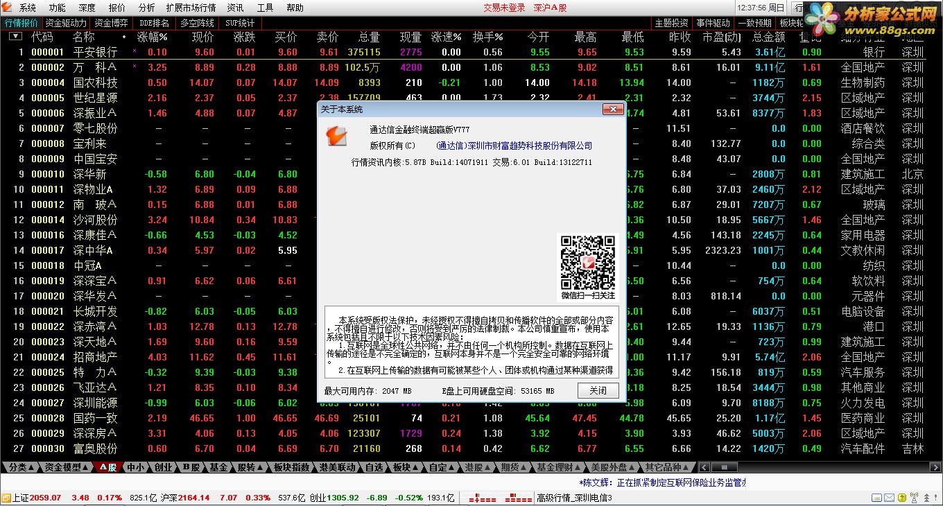This screenshot has height=506, width=943.
Task: Click the red logo icon in about dialog
Action: (x=337, y=136)
